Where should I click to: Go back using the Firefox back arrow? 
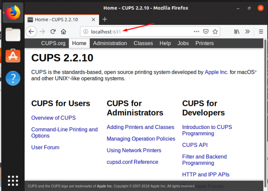click(31, 32)
